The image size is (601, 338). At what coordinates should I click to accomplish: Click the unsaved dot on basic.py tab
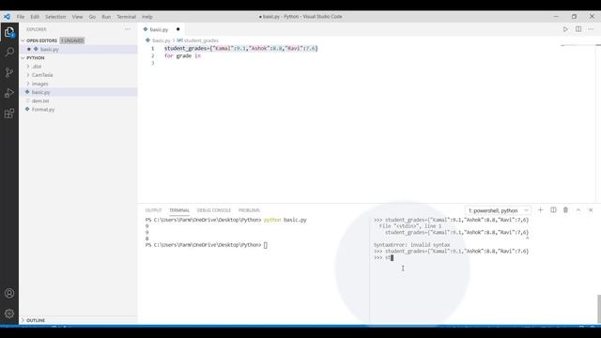(x=177, y=29)
